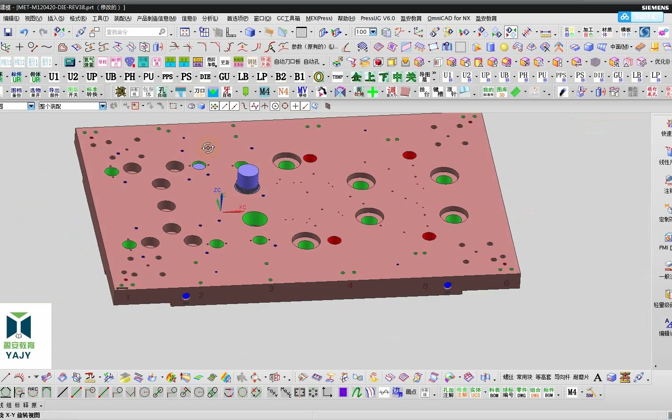
Task: Toggle the midpoint snap icon
Action: click(234, 106)
